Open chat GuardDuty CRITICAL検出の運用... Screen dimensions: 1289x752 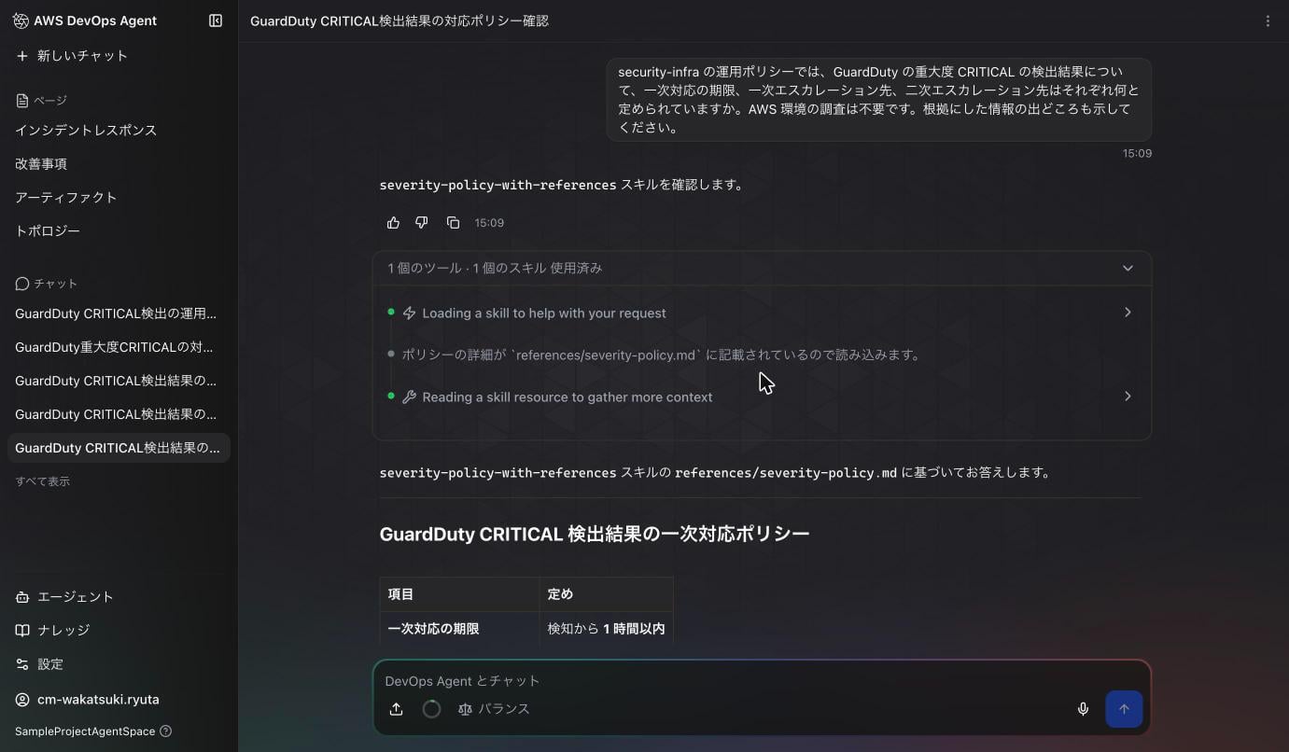coord(119,313)
